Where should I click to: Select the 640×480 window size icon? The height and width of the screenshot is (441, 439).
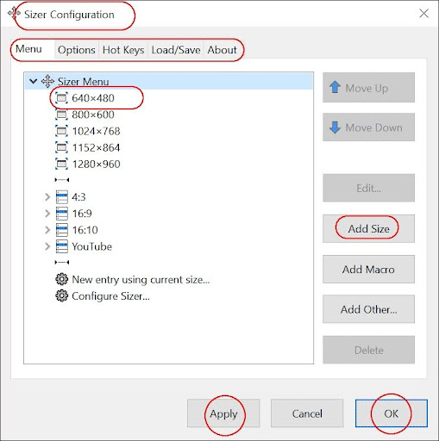[x=61, y=98]
